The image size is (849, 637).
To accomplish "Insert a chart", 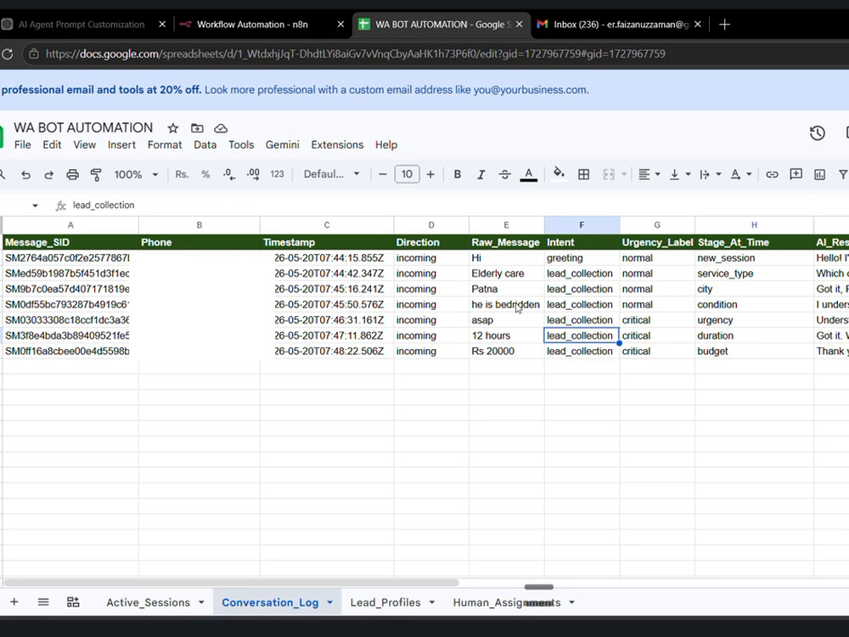I will coord(820,174).
